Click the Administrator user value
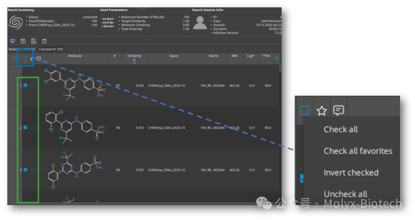 (271, 21)
